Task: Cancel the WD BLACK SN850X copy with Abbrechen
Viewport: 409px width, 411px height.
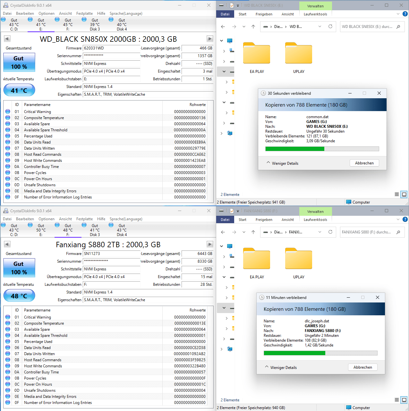Action: 364,163
